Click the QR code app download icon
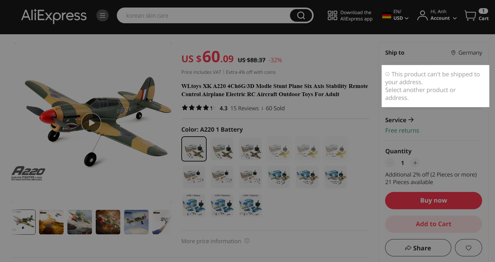Viewport: 495px width, 262px height. [332, 15]
